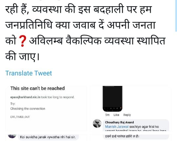
Task: Click the "This site can't be reached" heading
Action: click(x=37, y=88)
